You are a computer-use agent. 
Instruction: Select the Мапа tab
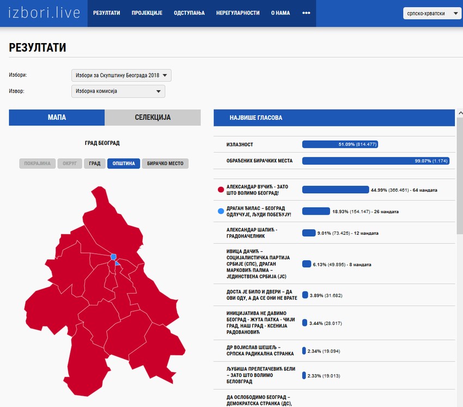(x=57, y=118)
